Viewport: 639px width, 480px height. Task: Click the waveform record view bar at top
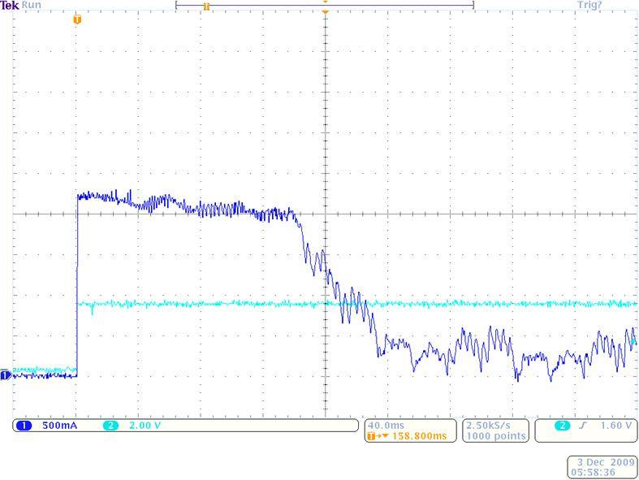click(325, 5)
